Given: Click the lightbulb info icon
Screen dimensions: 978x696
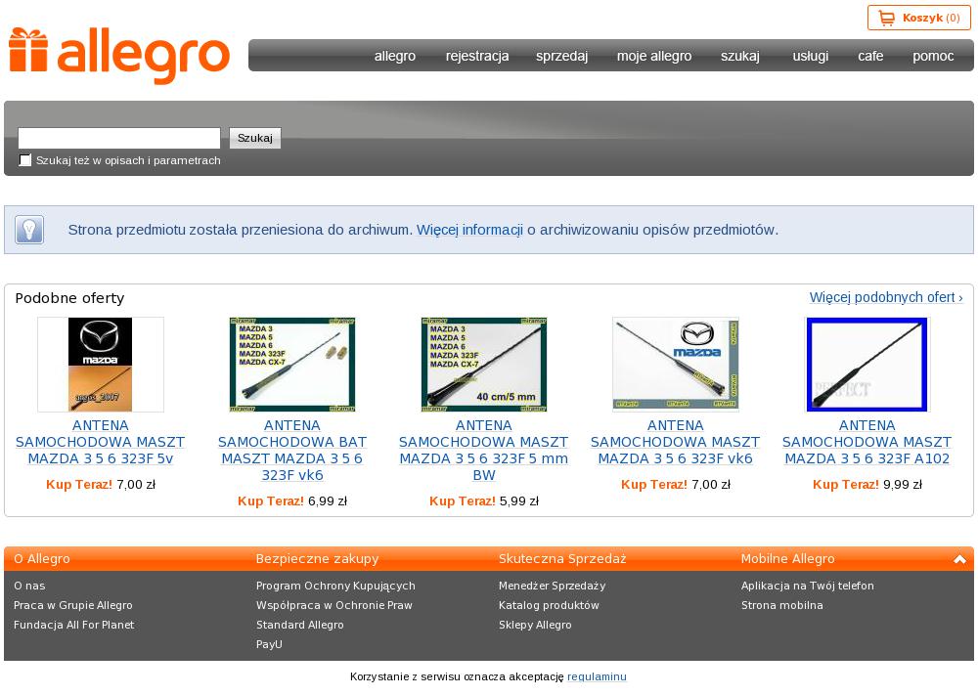Looking at the screenshot, I should pyautogui.click(x=29, y=230).
